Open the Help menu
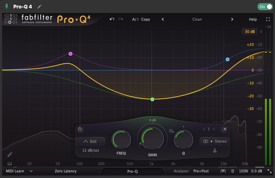The height and width of the screenshot is (178, 275). (x=253, y=19)
